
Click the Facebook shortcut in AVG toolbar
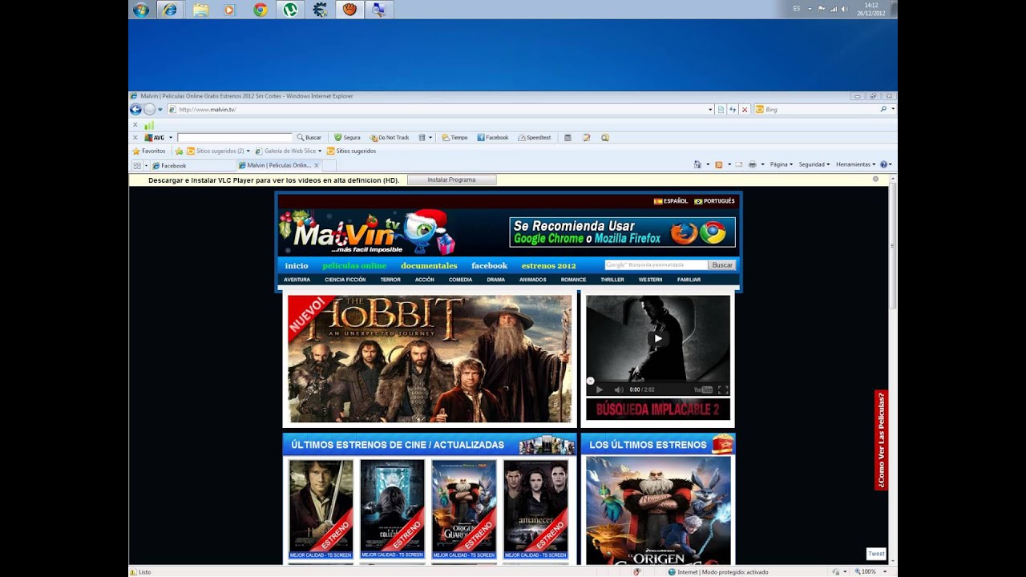coord(493,138)
